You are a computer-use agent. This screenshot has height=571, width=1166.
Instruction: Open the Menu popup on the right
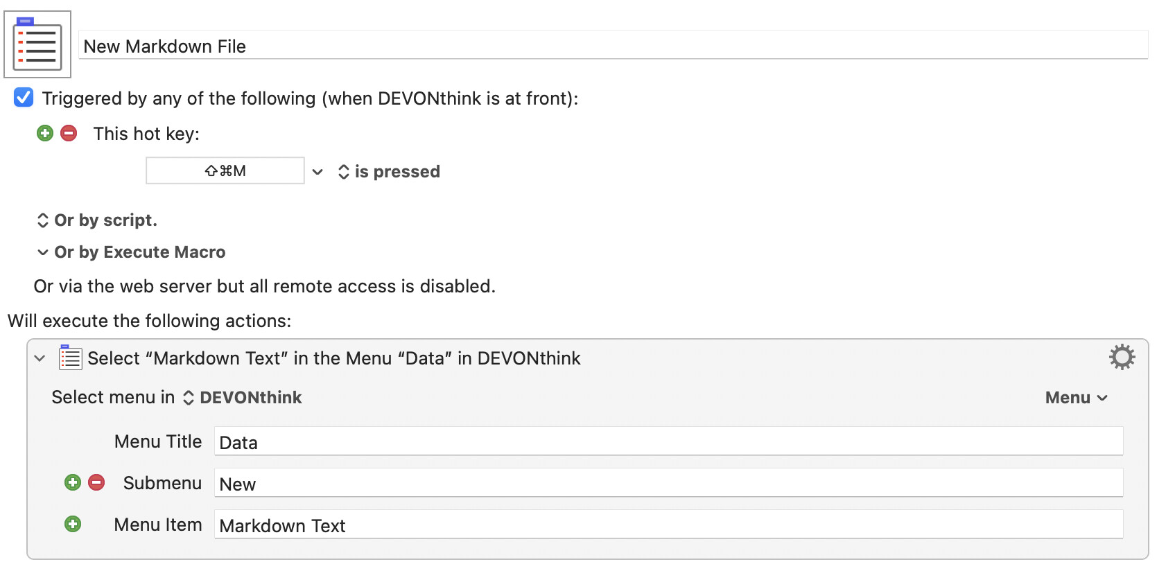click(x=1076, y=398)
